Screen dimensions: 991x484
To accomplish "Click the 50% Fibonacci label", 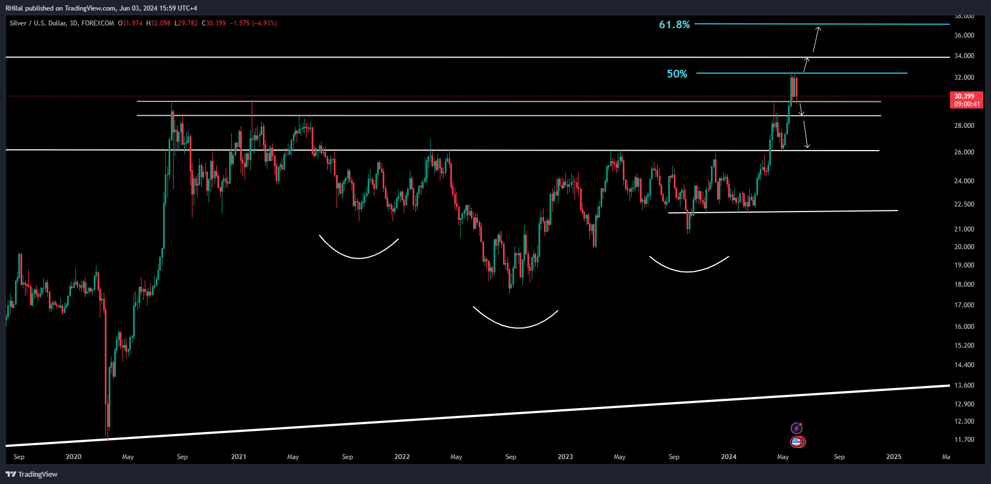I will pyautogui.click(x=677, y=74).
